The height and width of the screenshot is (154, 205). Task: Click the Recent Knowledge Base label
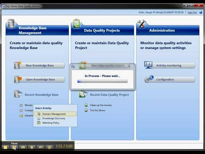(x=42, y=95)
